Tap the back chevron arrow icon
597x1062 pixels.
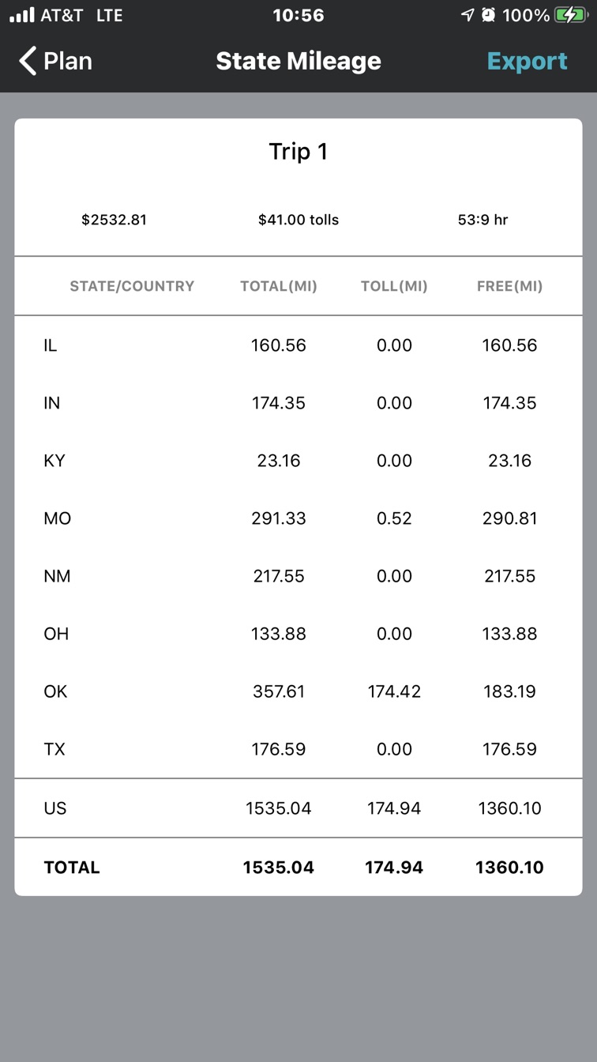(x=28, y=61)
